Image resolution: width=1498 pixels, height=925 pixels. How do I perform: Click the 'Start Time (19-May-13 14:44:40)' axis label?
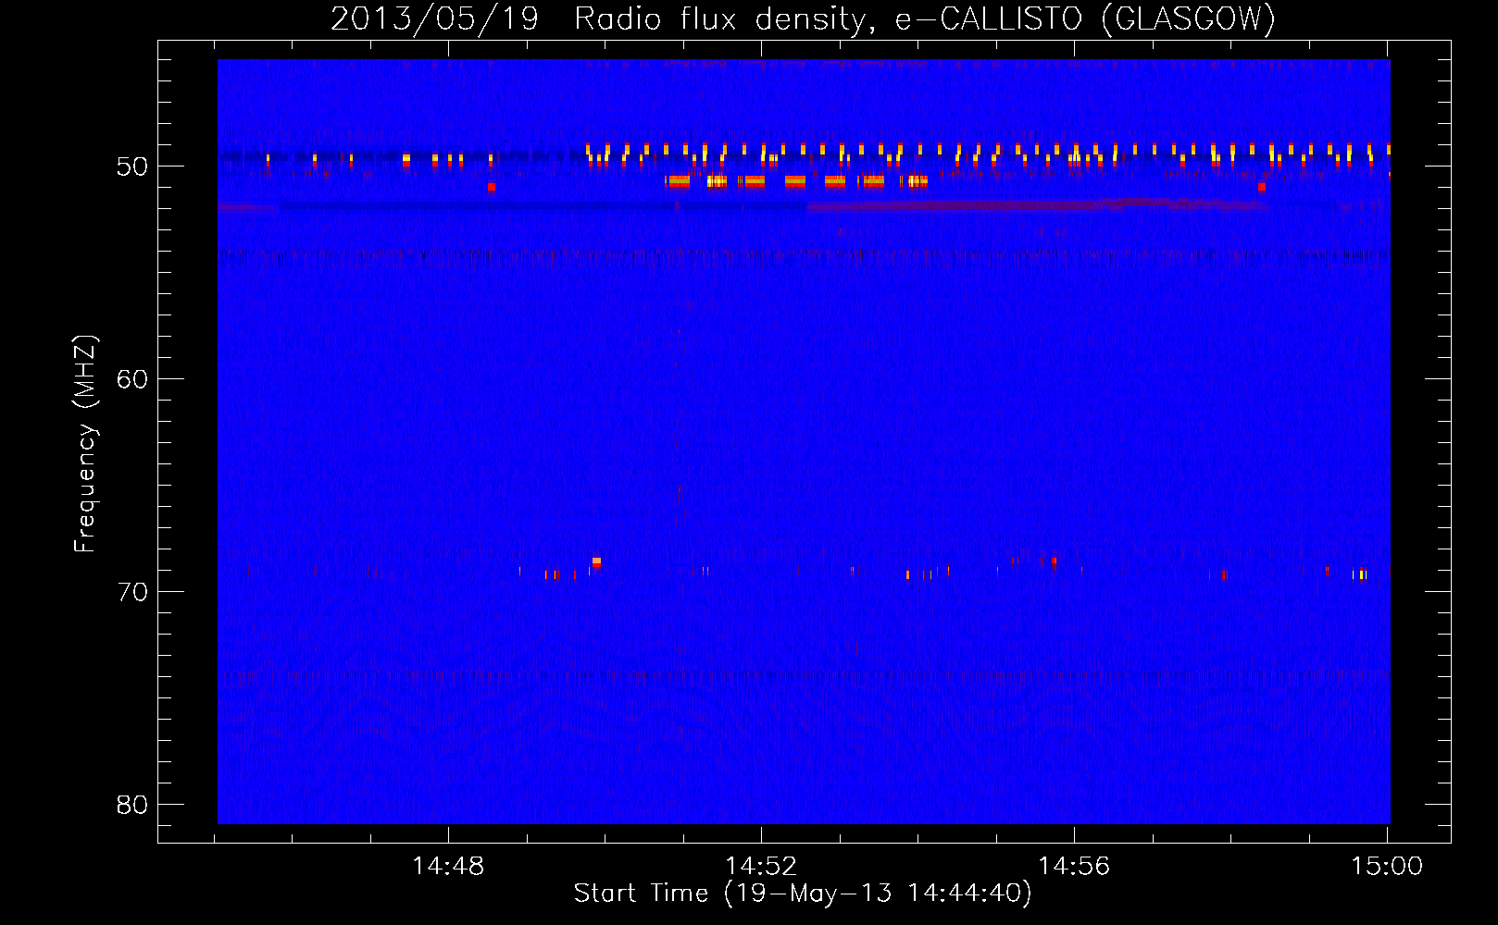[x=803, y=894]
